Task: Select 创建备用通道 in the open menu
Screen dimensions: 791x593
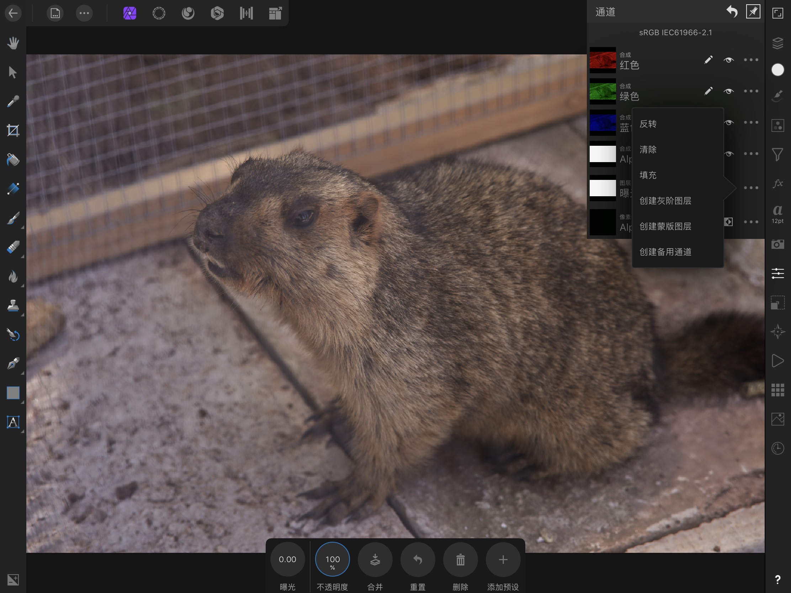Action: [666, 252]
